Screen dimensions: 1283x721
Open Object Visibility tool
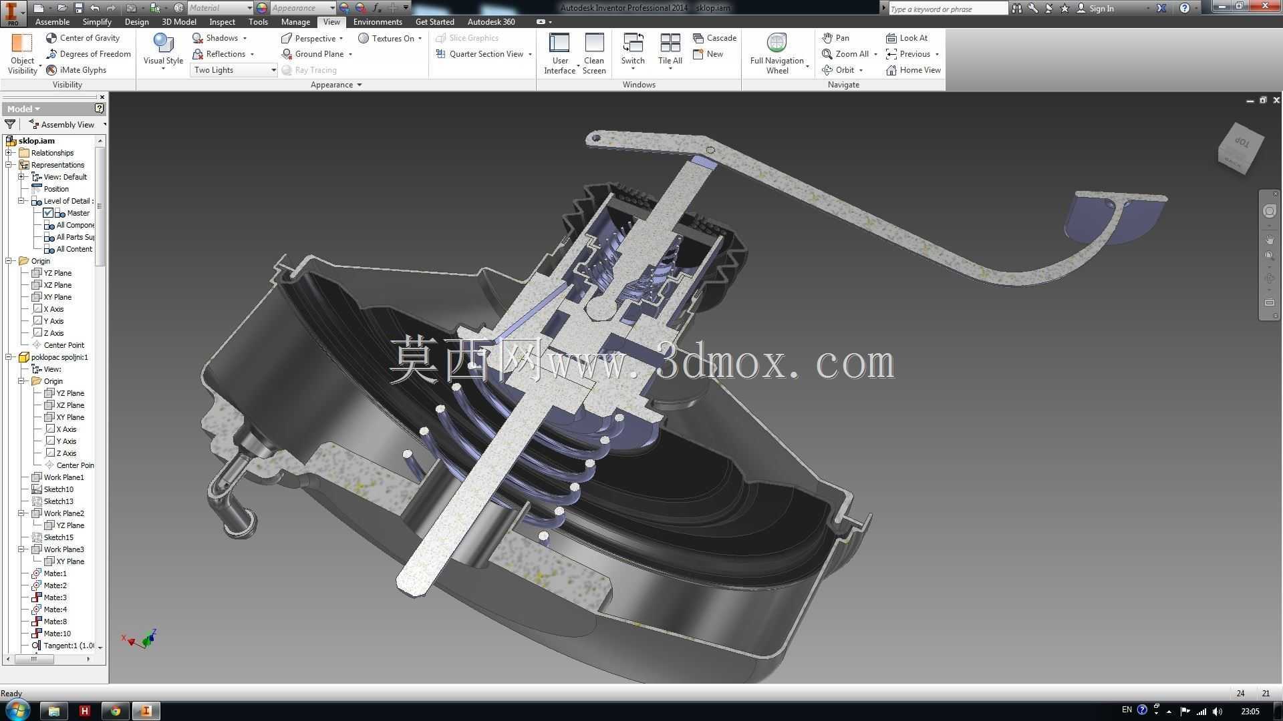tap(22, 53)
